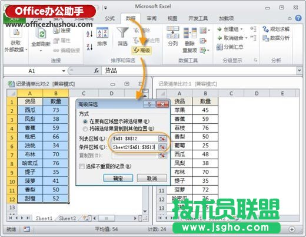Open the Name Box dropdown arrow
The width and height of the screenshot is (306, 237).
point(64,71)
